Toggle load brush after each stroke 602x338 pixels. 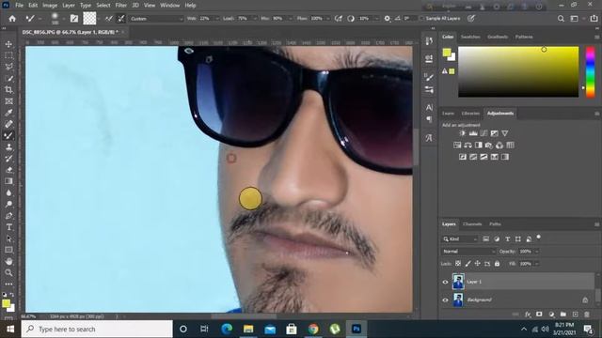109,19
